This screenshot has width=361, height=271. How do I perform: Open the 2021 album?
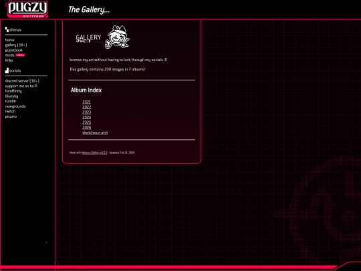tap(86, 102)
